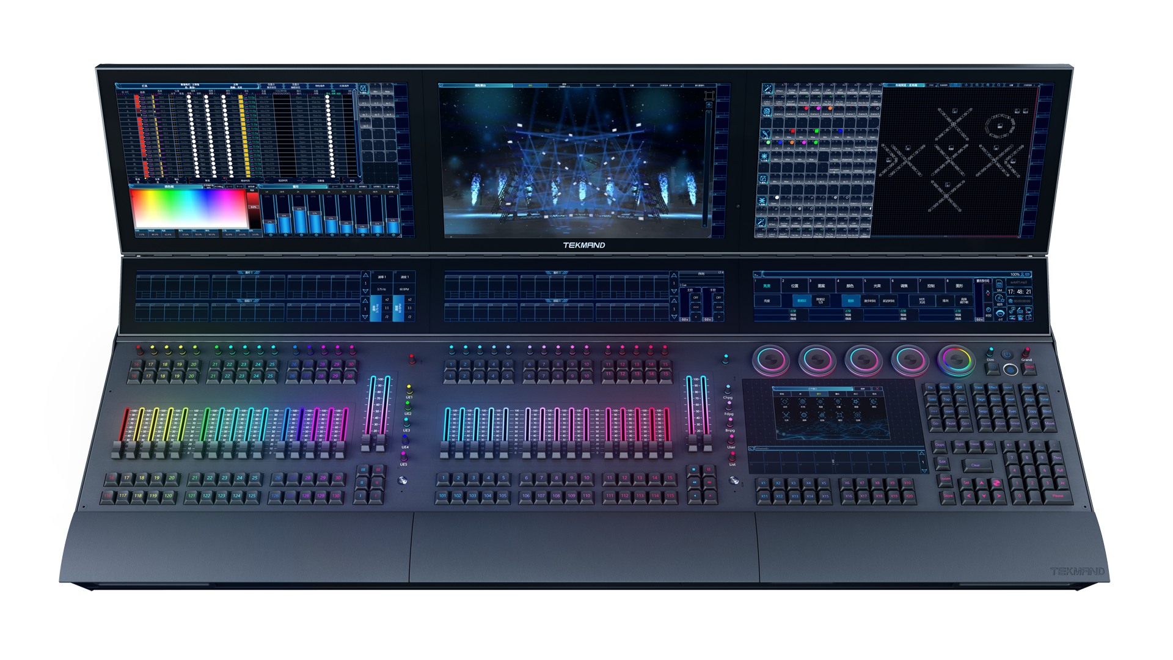Toggle the Freeze key
Viewport: 1173px width, 660px height.
pos(974,444)
